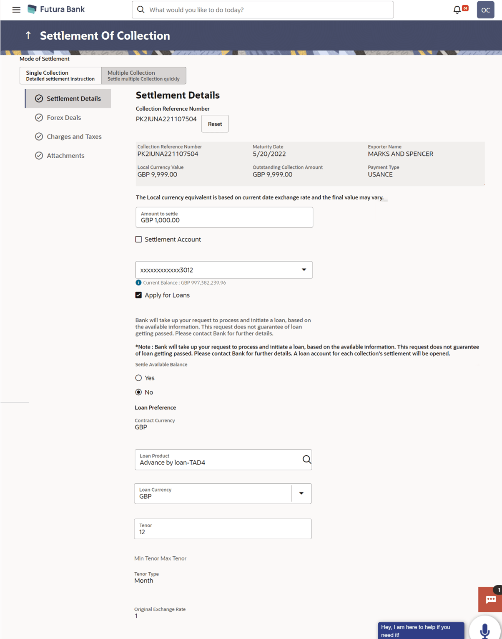Click the info icon next to Current Balance

[x=138, y=282]
